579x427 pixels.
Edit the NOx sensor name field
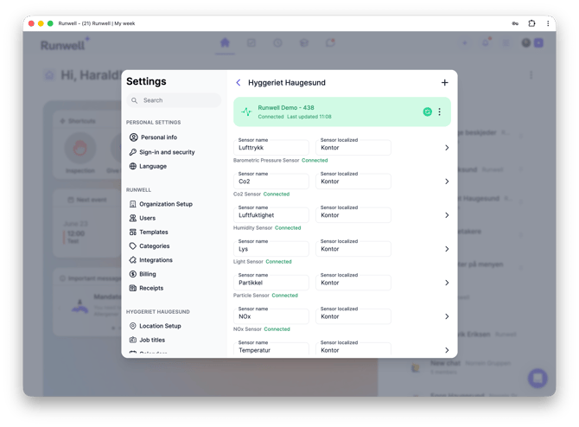[271, 316]
